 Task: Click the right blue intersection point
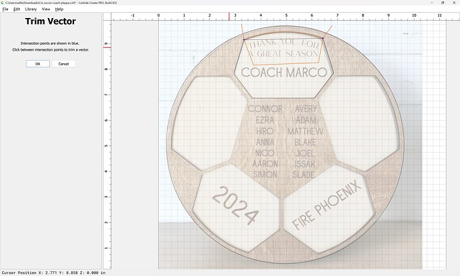(323, 38)
